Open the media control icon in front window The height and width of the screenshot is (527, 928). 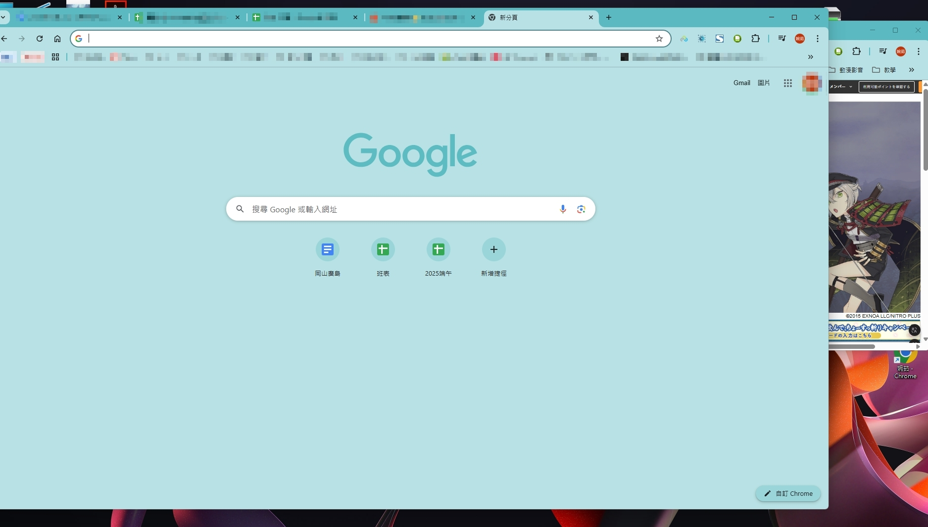[782, 39]
